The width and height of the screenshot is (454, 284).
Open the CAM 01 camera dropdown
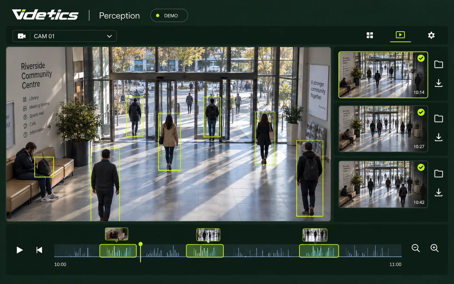click(x=64, y=36)
